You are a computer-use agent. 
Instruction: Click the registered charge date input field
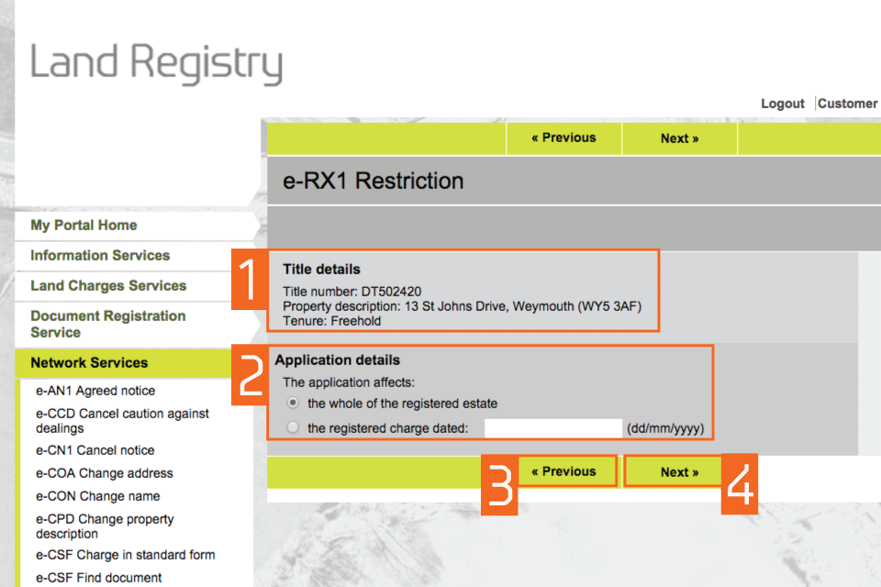553,427
